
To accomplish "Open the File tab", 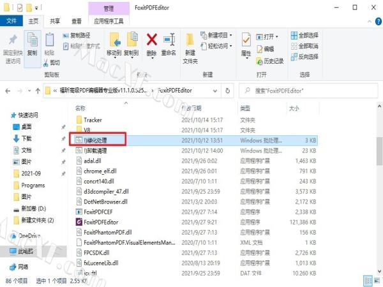I will point(11,21).
